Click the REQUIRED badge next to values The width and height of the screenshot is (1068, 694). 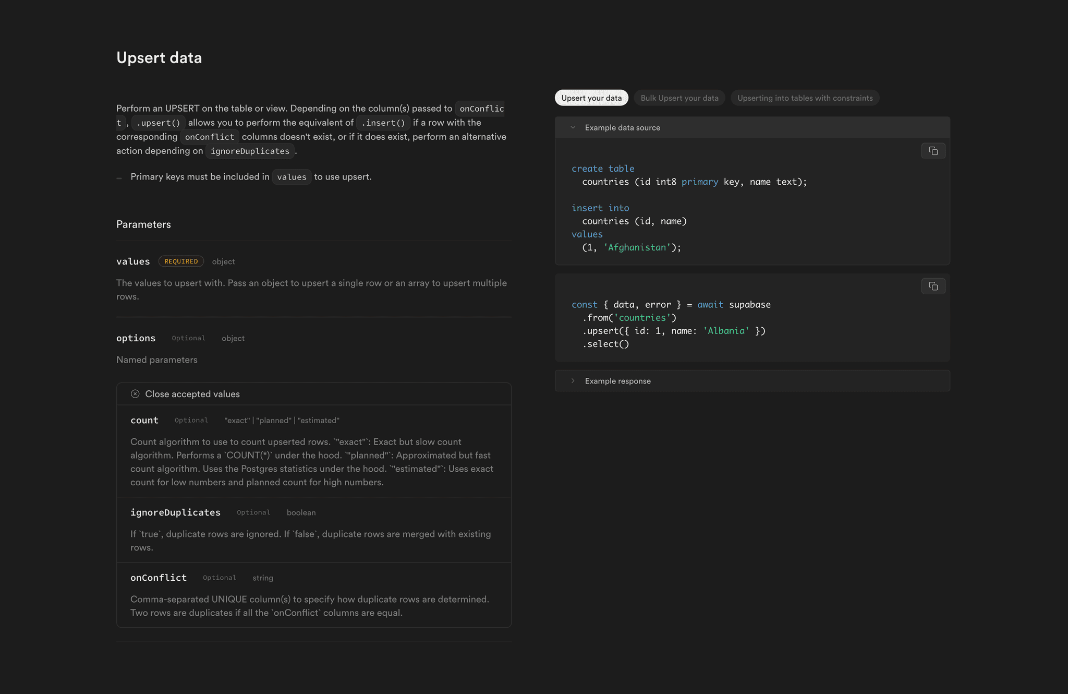tap(181, 261)
